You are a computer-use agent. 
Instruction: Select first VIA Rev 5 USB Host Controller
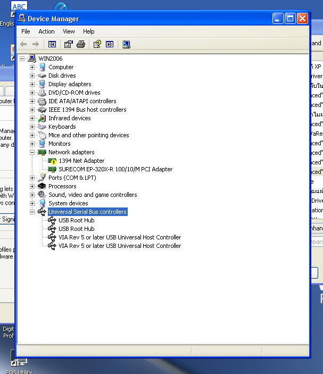point(120,237)
